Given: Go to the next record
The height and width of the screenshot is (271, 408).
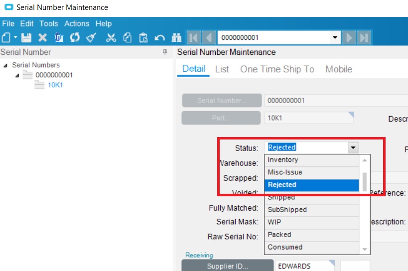Looking at the screenshot, I should [349, 38].
